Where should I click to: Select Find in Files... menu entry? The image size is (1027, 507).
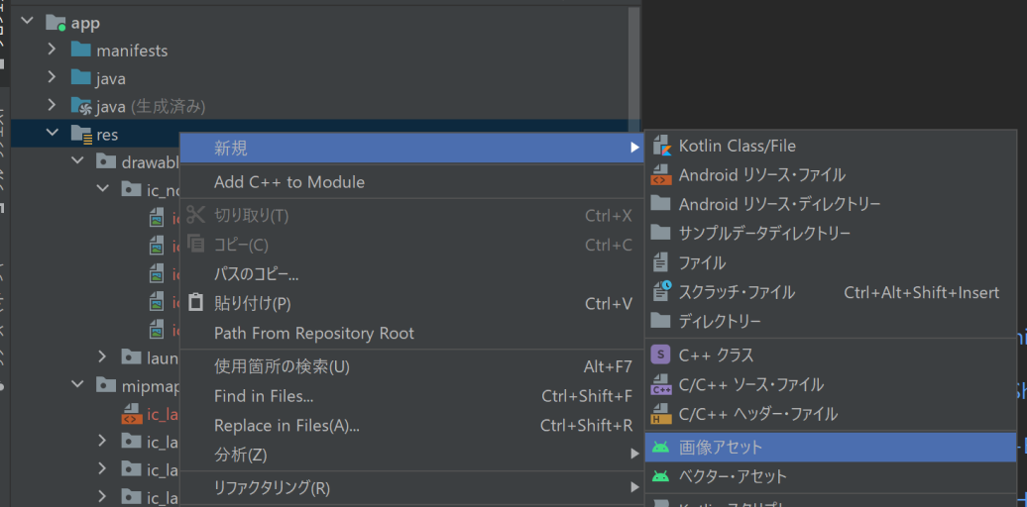(264, 396)
